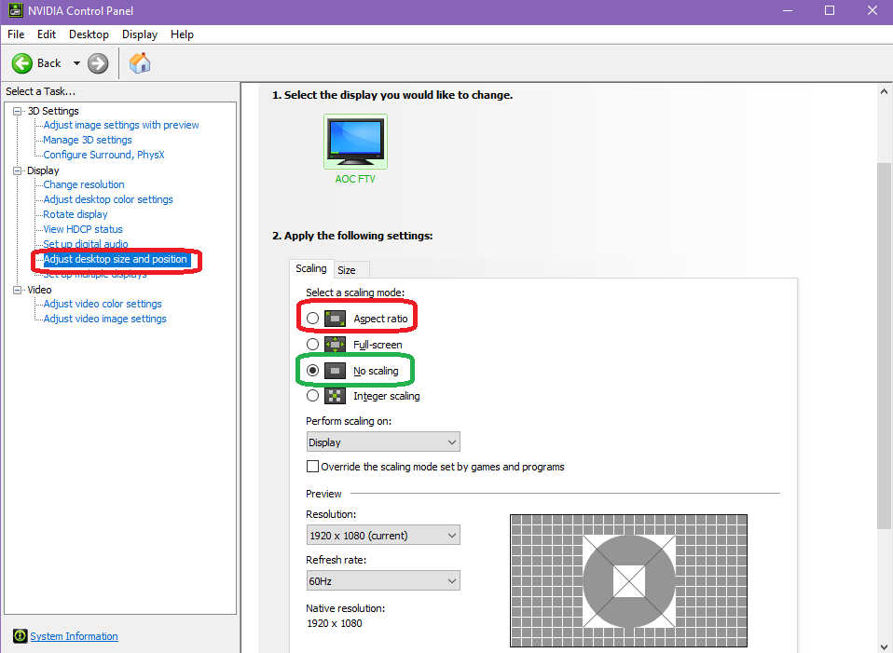Viewport: 893px width, 653px height.
Task: Select the AOC FTV monitor icon
Action: 355,143
